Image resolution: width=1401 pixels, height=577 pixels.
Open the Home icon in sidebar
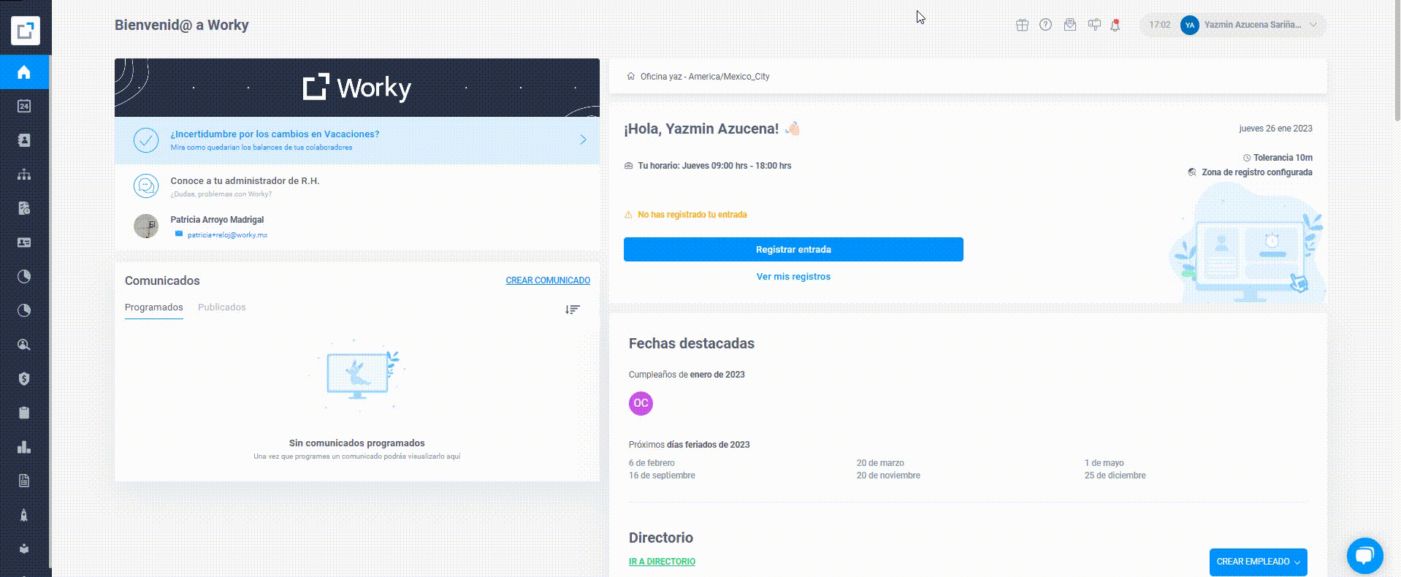point(24,72)
